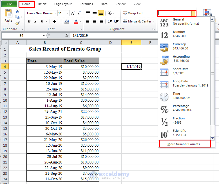Screen dimensions: 219x184
Task: Open the File tab
Action: pyautogui.click(x=9, y=4)
